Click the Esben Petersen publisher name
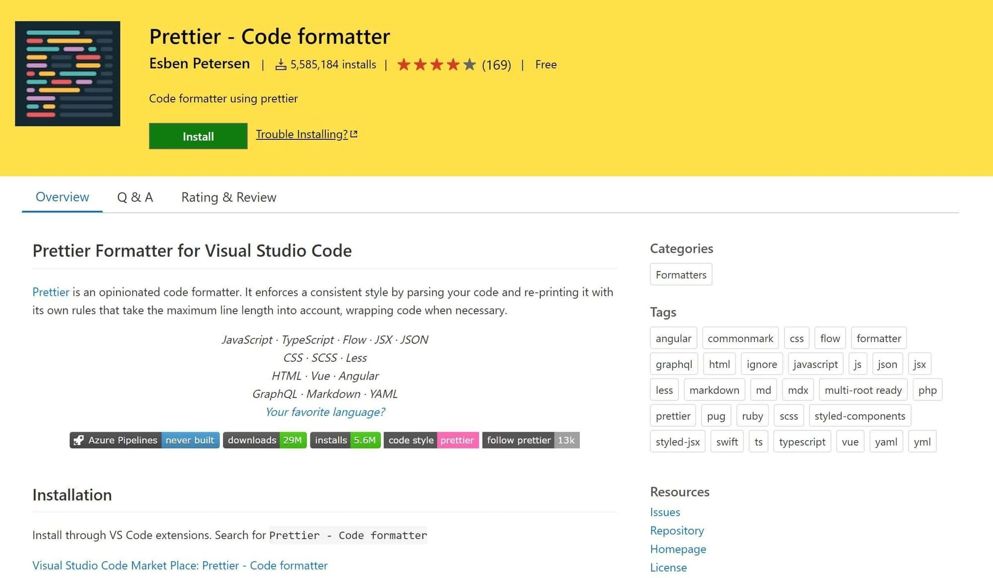The width and height of the screenshot is (993, 578). click(x=199, y=64)
